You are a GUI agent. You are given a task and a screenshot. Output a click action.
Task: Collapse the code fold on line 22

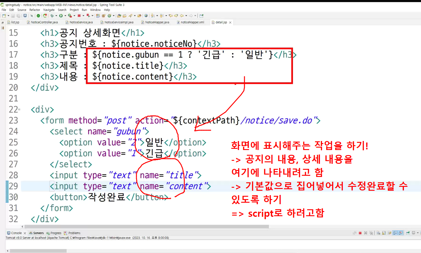(19, 110)
